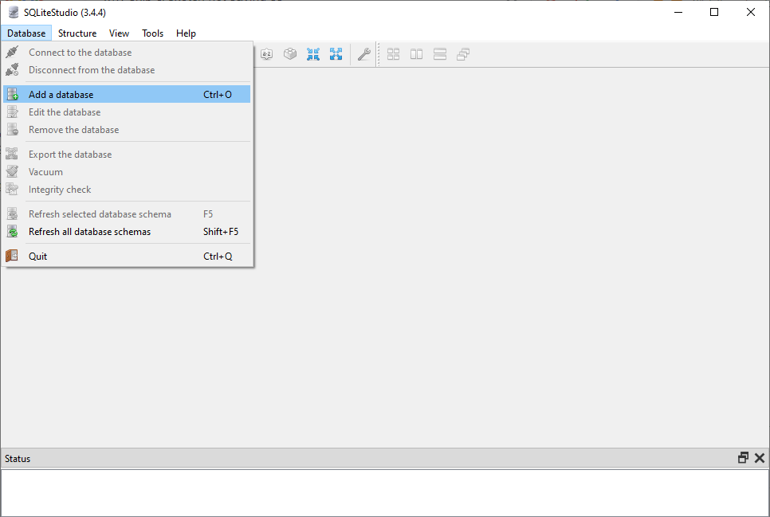This screenshot has width=770, height=517.
Task: Open the View menu
Action: click(119, 33)
